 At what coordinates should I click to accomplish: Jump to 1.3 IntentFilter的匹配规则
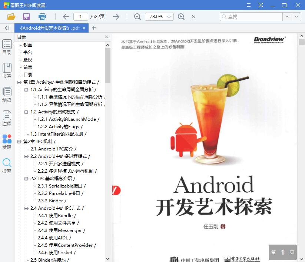click(x=58, y=134)
